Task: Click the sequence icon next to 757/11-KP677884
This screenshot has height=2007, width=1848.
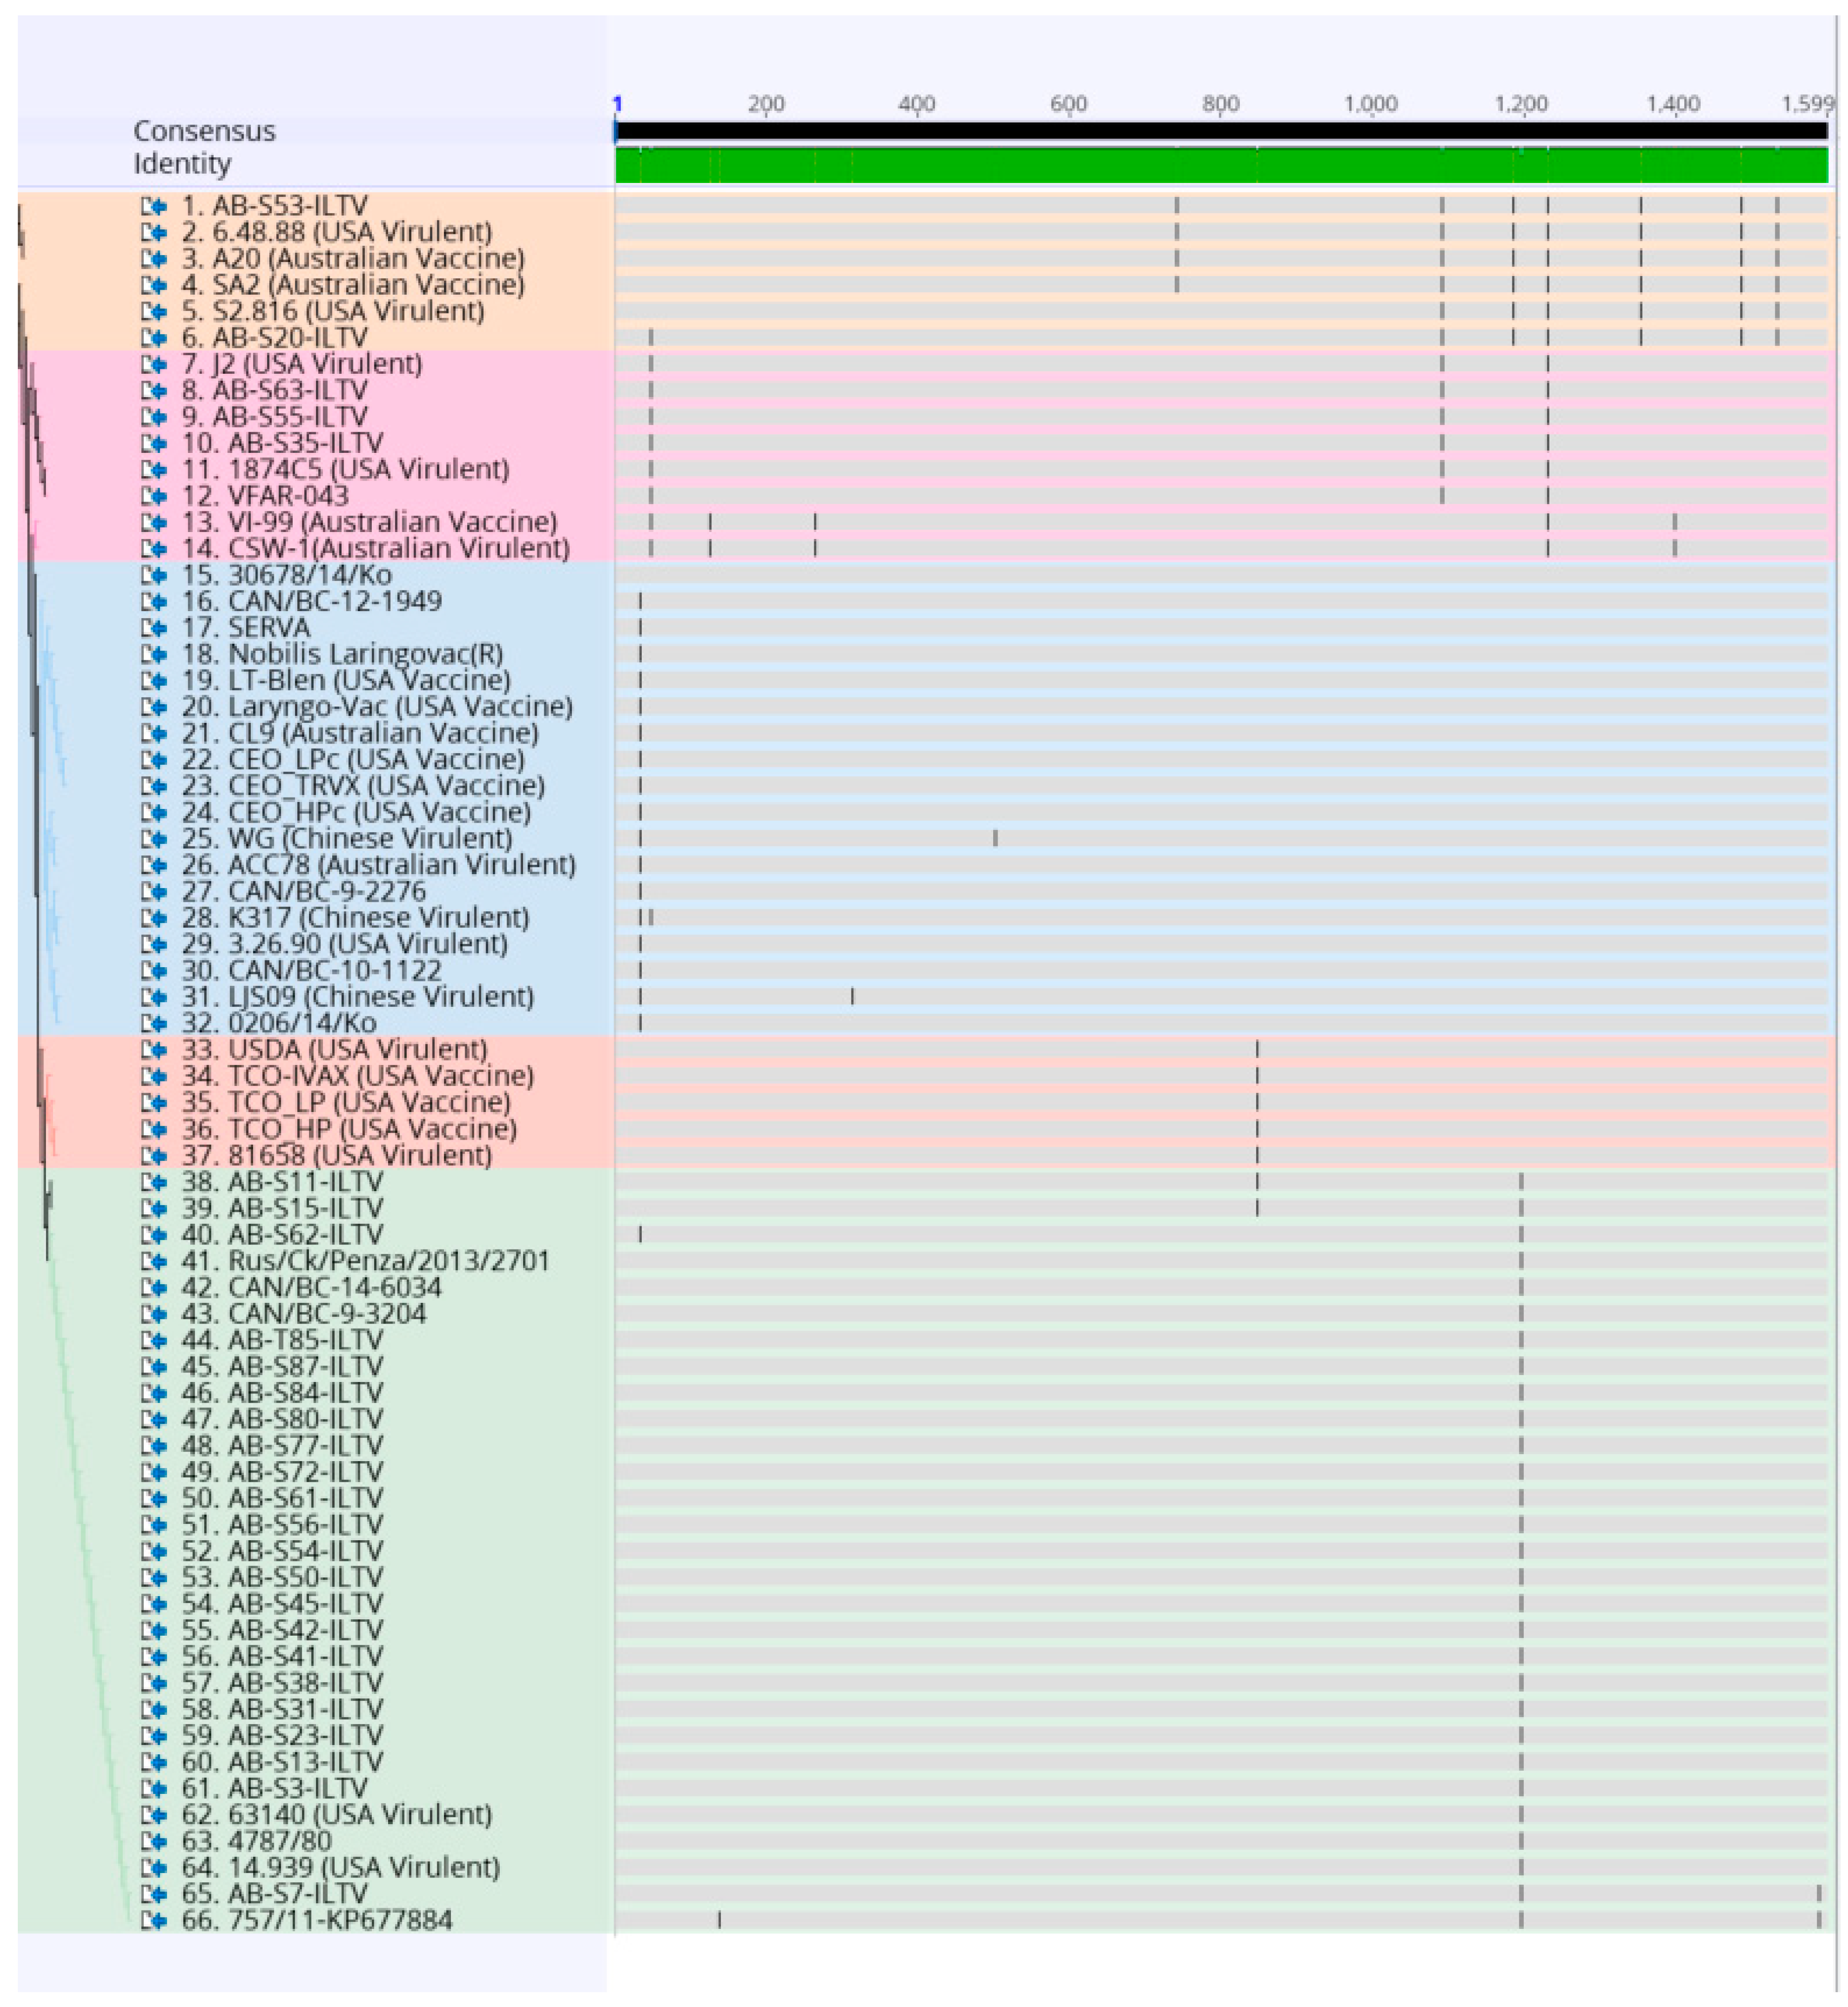Action: click(x=154, y=1921)
